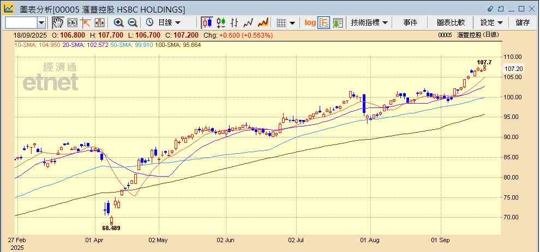Switch to orange area chart type
The height and width of the screenshot is (252, 540).
click(263, 23)
